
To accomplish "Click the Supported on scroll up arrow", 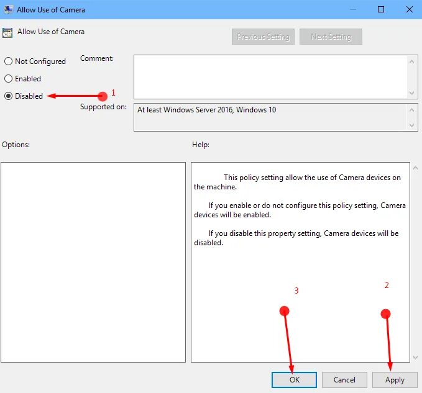I will [411, 110].
